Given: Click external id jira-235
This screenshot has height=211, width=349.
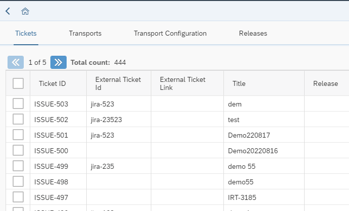Looking at the screenshot, I should [102, 166].
